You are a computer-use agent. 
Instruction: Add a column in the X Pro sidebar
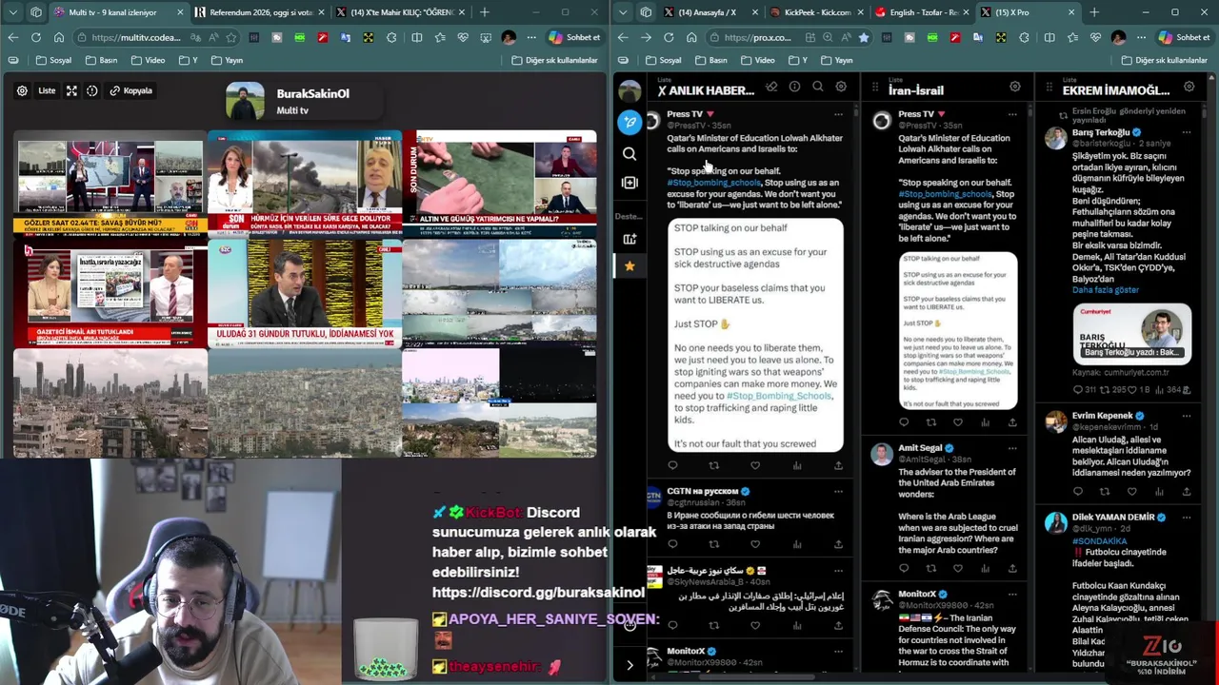629,182
